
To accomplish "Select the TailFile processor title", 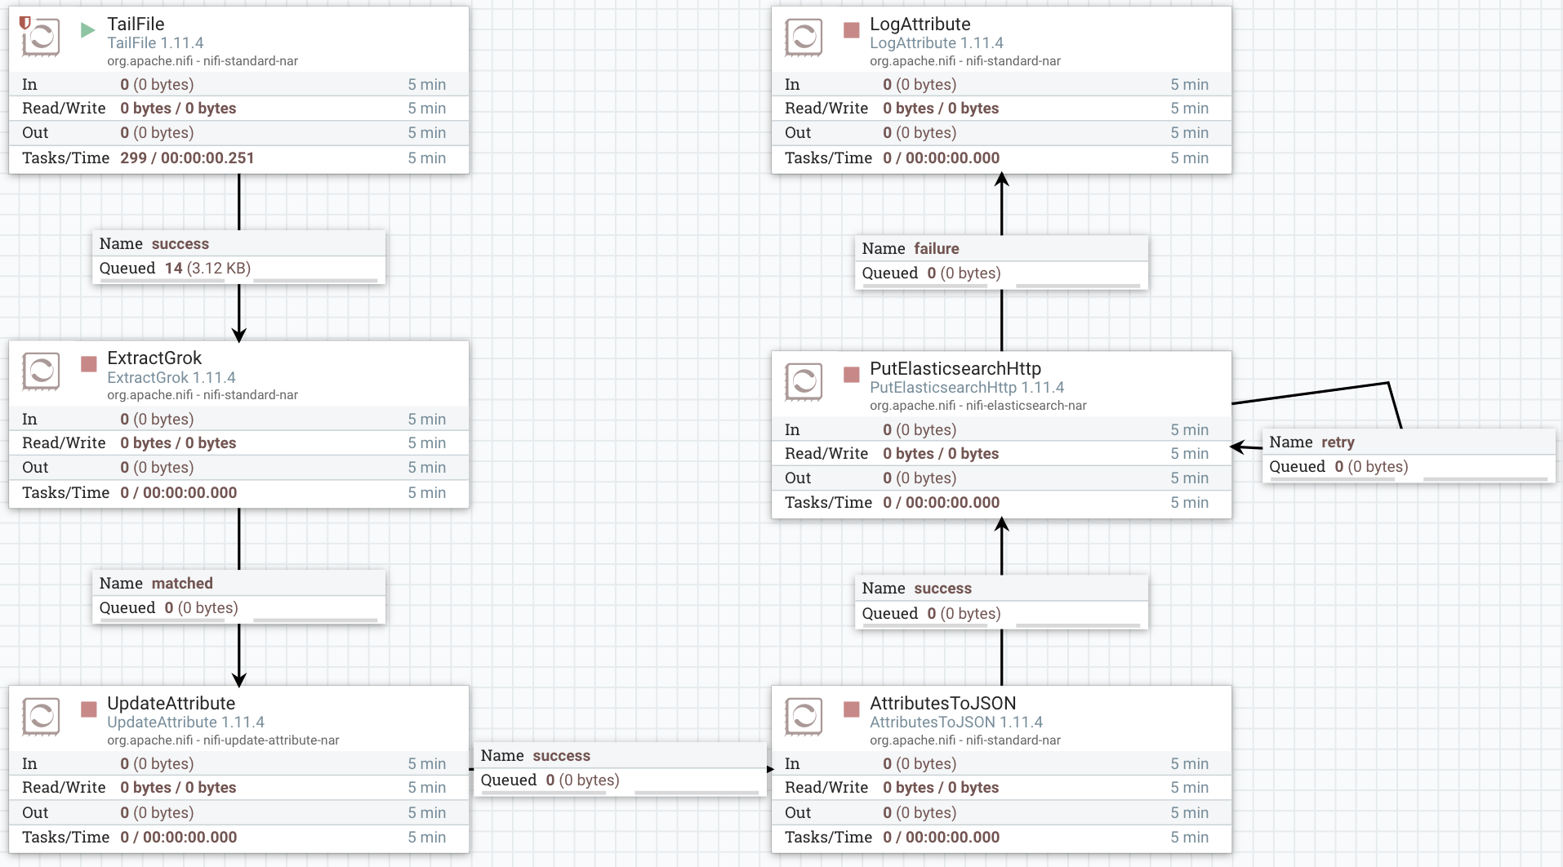I will coord(136,24).
